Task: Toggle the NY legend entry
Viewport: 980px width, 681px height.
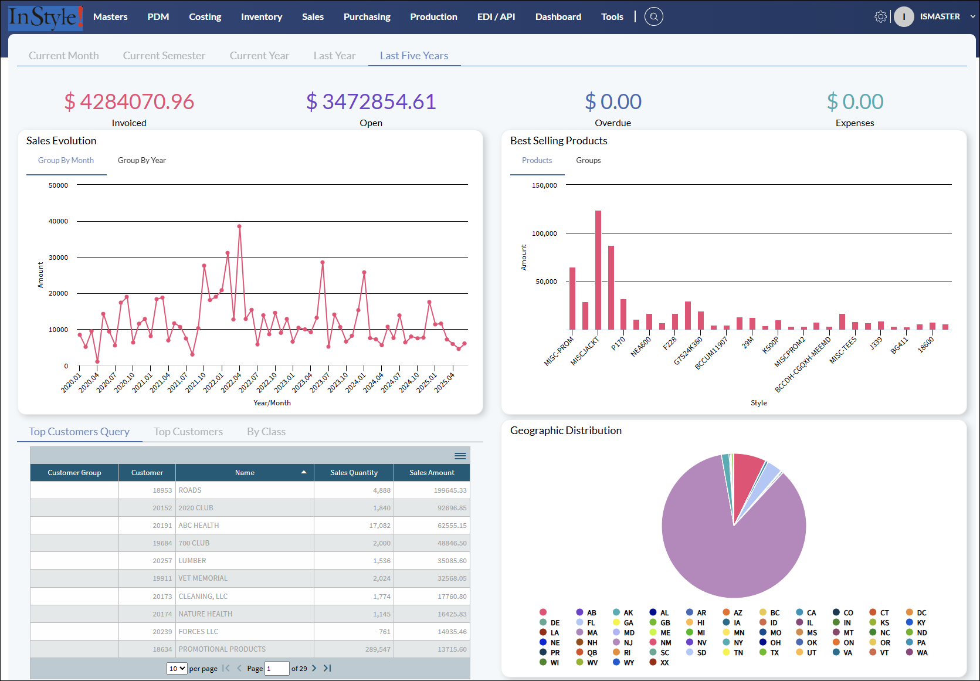Action: tap(733, 642)
